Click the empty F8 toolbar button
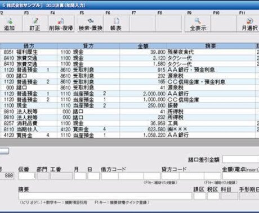The width and height of the screenshot is (259, 213). pos(168,24)
